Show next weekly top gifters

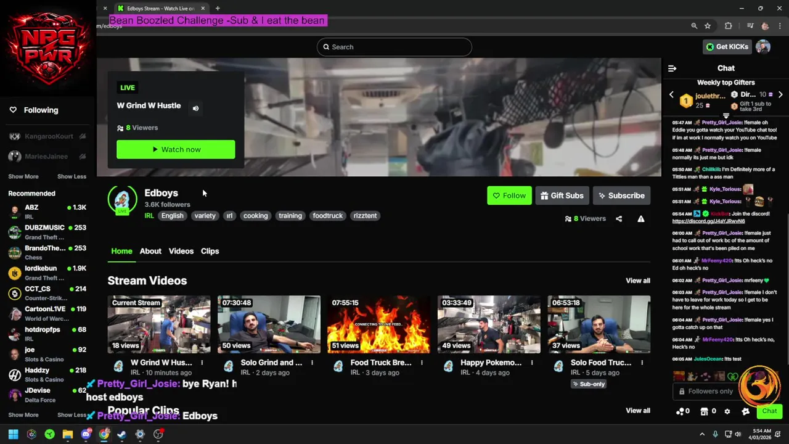pos(780,95)
